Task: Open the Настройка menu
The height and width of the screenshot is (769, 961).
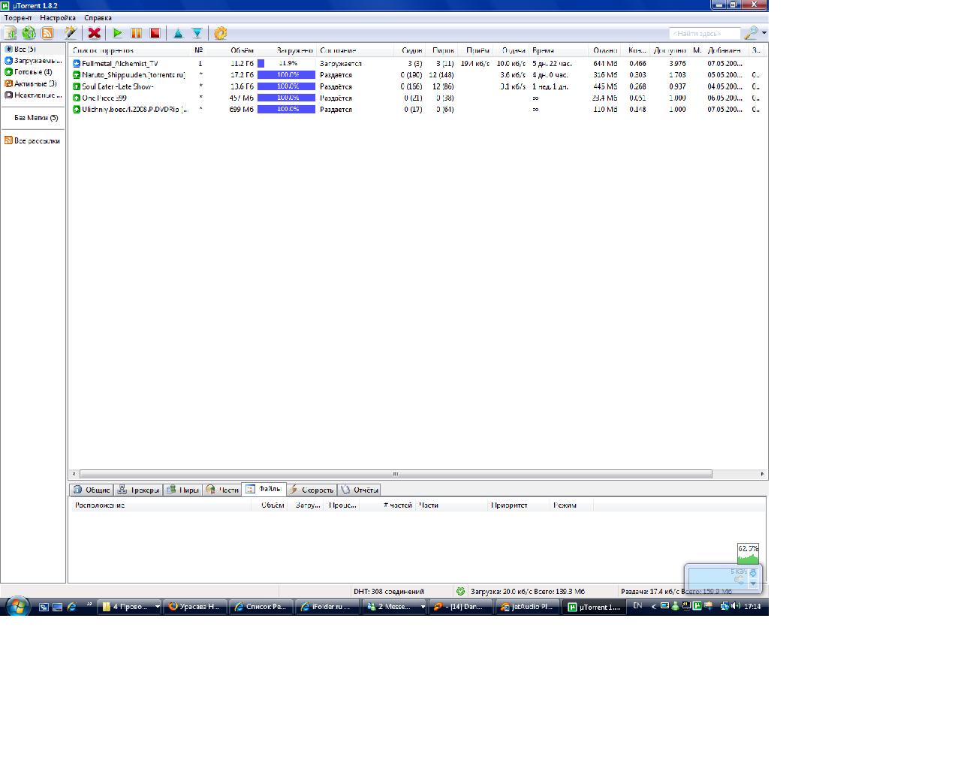Action: point(58,17)
